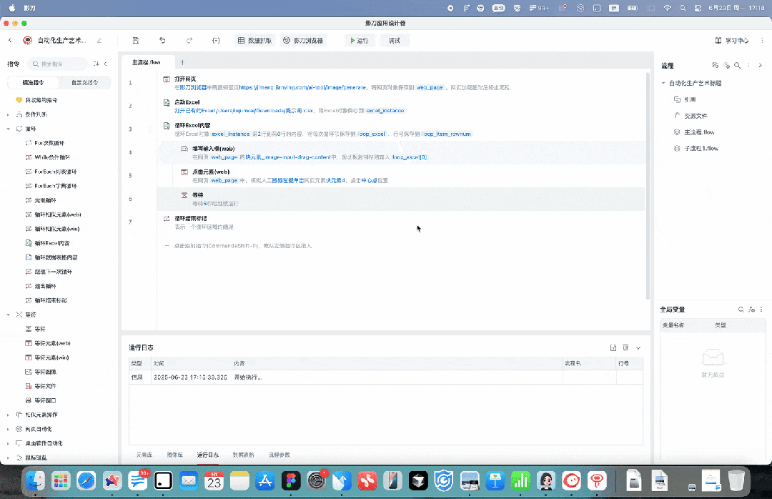Switch to 自定义指令 segment
The width and height of the screenshot is (772, 499).
pyautogui.click(x=79, y=82)
